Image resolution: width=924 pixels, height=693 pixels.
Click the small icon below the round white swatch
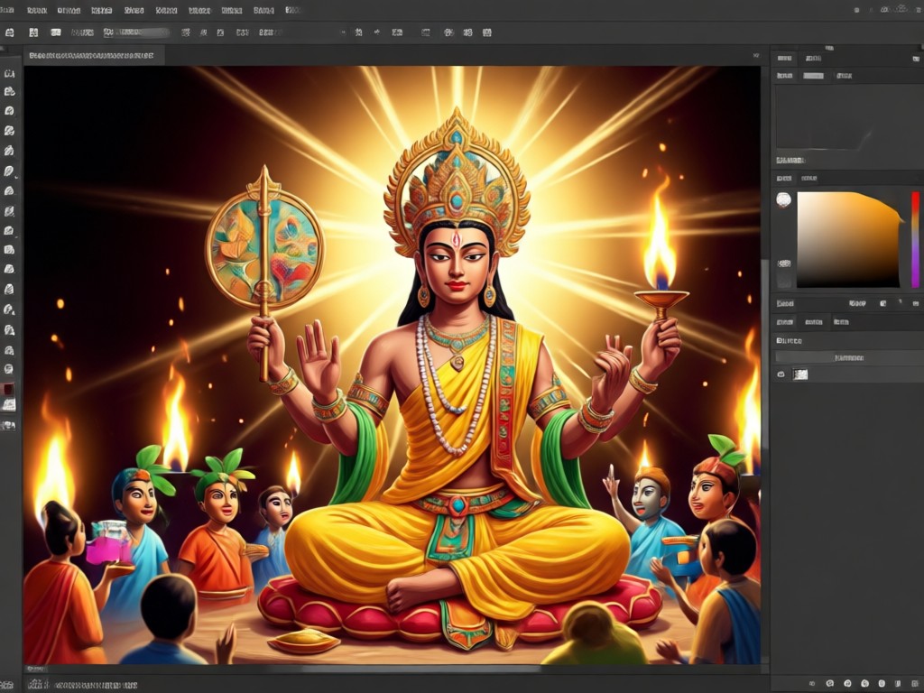[x=784, y=263]
